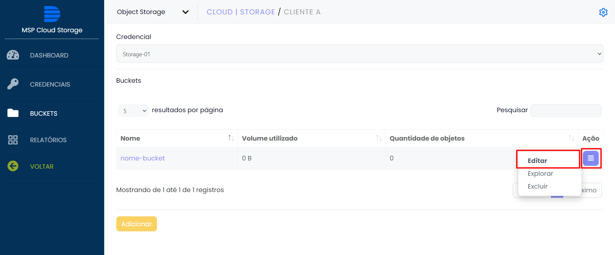
Task: Sort by Quantidade de objetos arrows
Action: 571,138
